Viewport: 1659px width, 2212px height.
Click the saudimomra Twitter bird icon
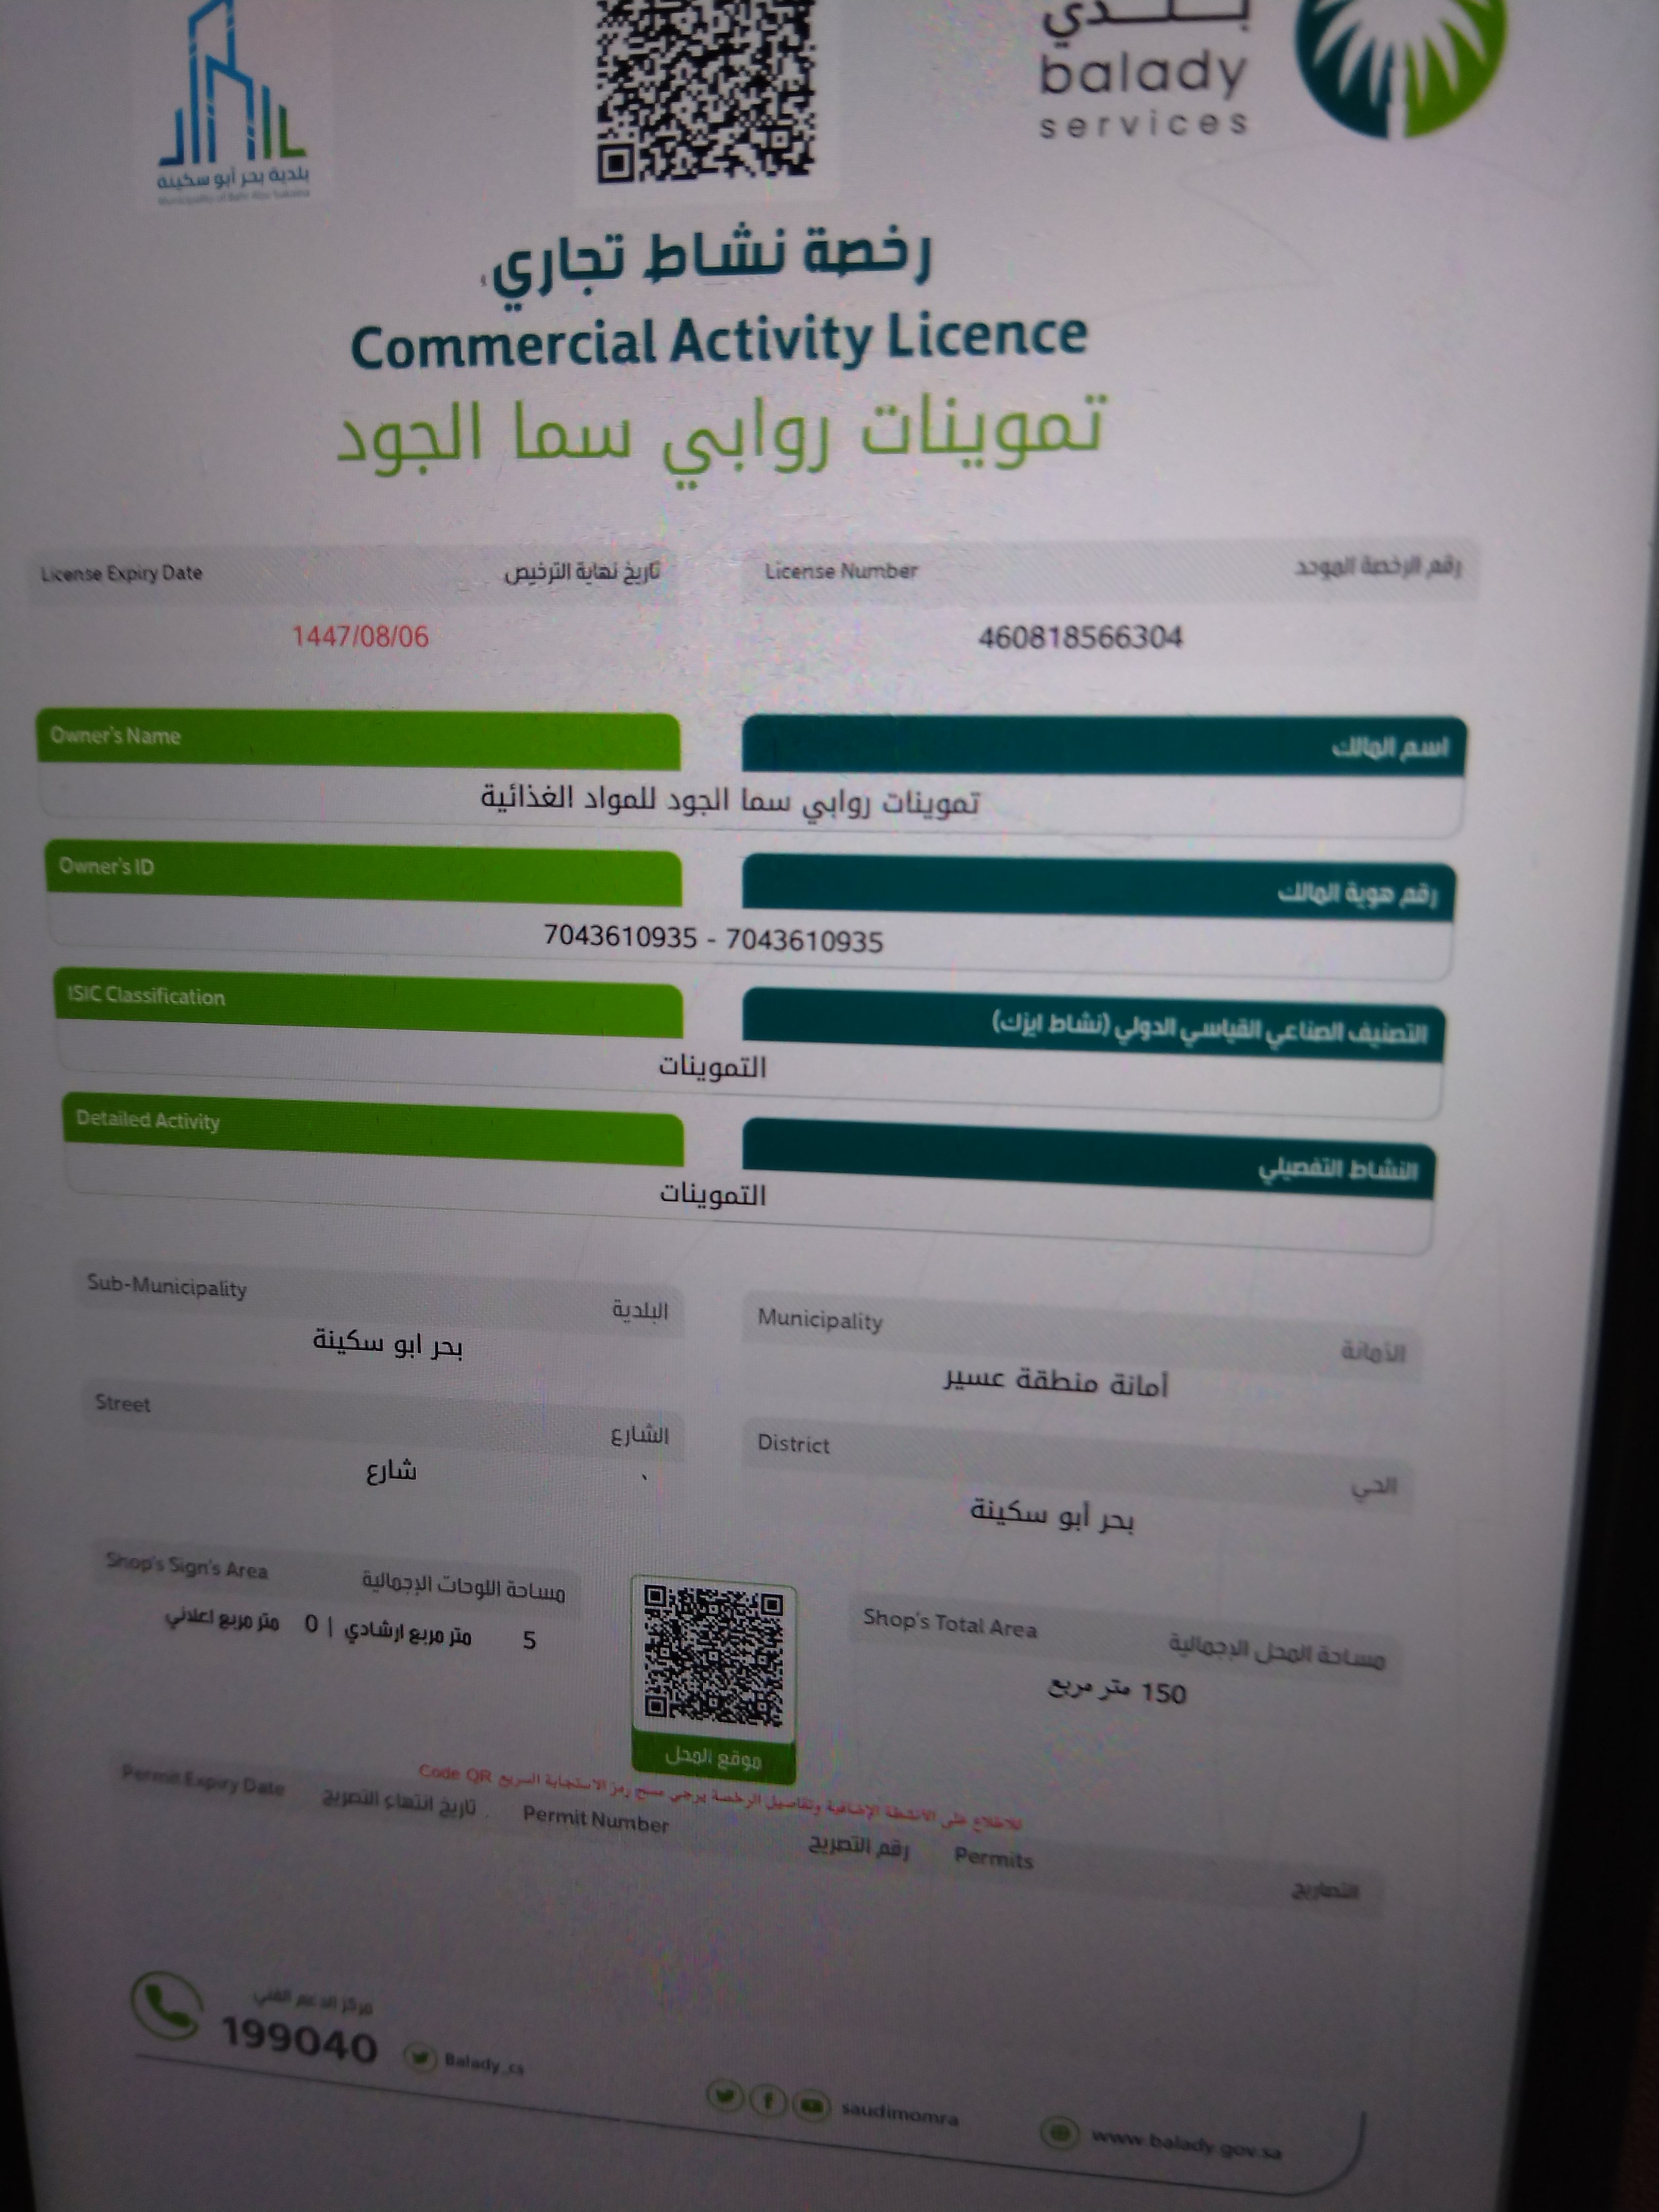tap(724, 2096)
